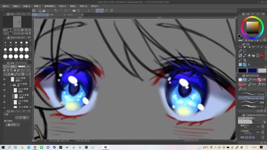
Task: Toggle the snap to ruler icon
Action: pos(98,10)
